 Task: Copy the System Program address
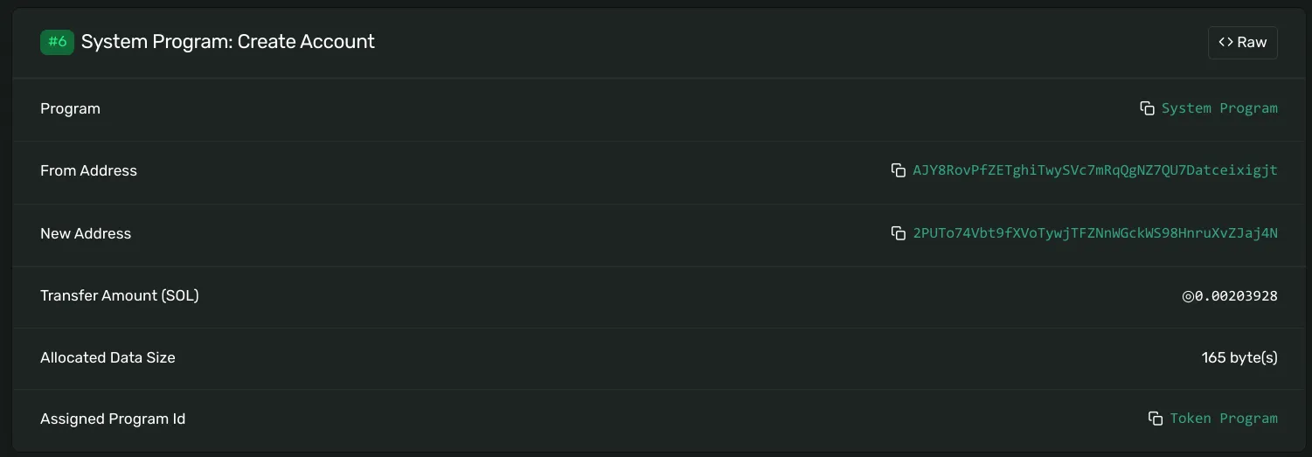(x=1148, y=108)
